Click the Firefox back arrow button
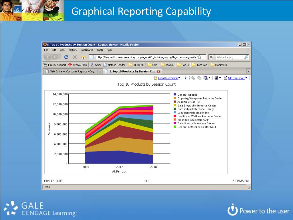Image resolution: width=293 pixels, height=220 pixels. click(x=48, y=57)
